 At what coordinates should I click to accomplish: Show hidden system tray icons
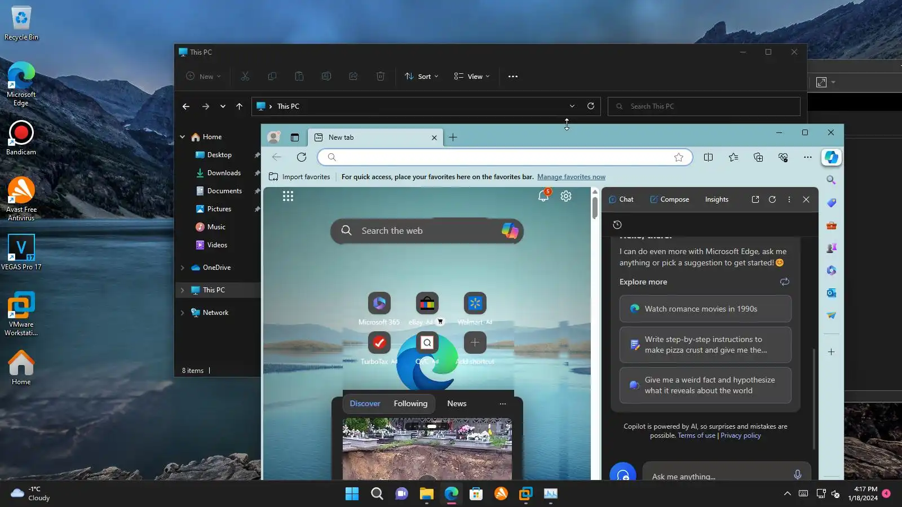[x=788, y=493]
